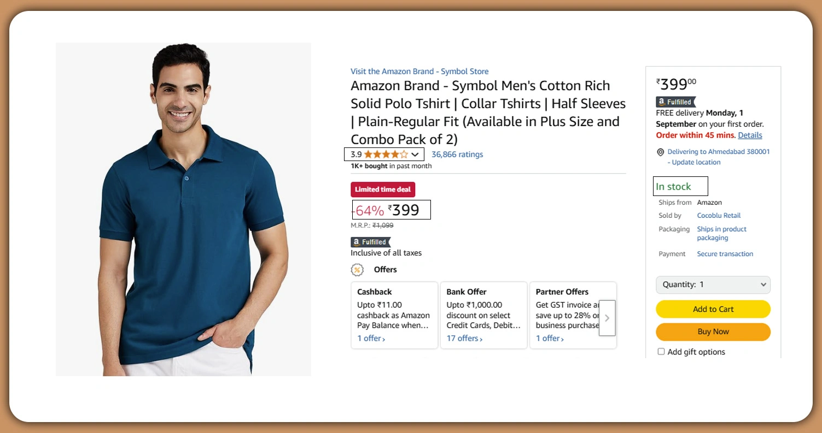
Task: Click the Fulfilled badge in buy box
Action: (676, 102)
